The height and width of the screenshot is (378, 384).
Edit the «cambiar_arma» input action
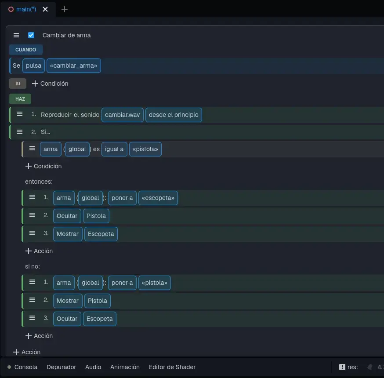73,65
